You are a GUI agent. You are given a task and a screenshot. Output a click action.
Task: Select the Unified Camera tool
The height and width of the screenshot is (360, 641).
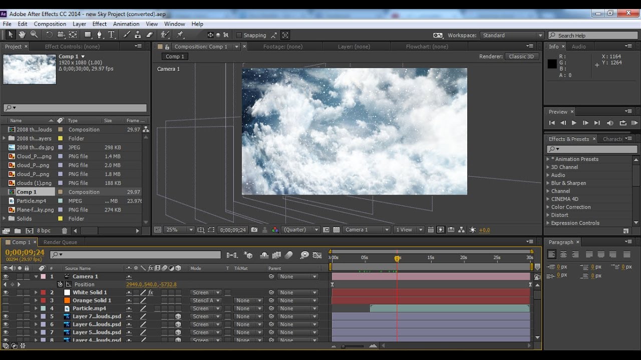pos(61,34)
